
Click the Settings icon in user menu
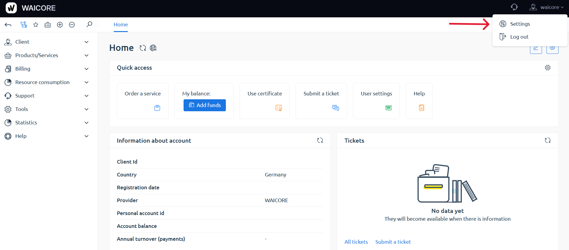503,24
